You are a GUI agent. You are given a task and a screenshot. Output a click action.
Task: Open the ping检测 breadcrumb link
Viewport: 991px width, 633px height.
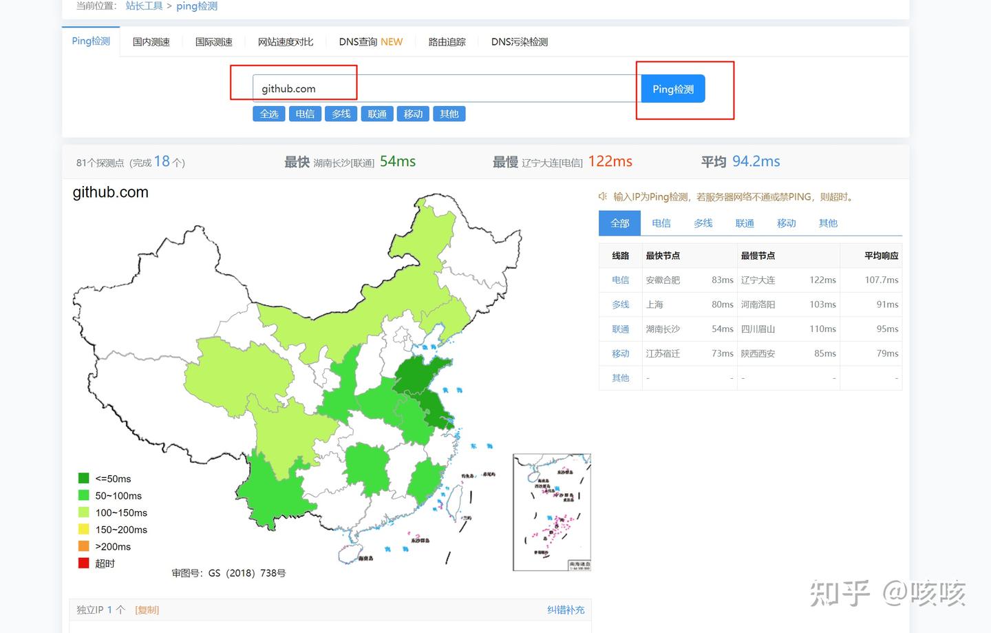point(197,6)
